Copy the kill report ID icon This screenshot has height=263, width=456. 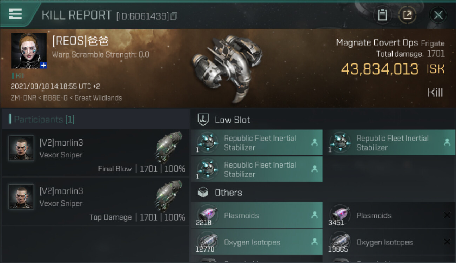coord(174,16)
